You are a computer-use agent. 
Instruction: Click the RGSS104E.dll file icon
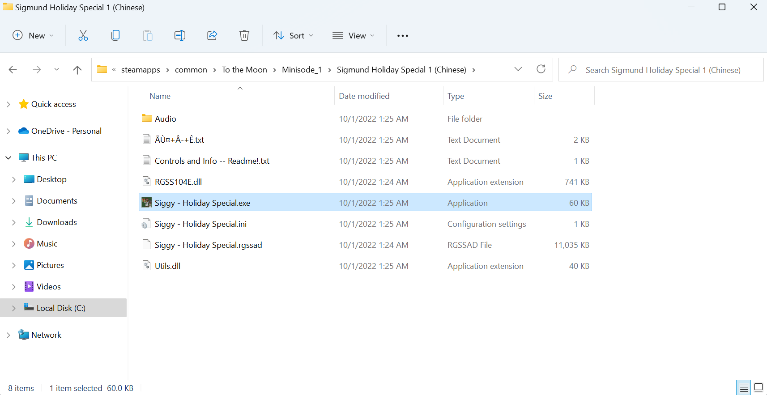pyautogui.click(x=146, y=182)
